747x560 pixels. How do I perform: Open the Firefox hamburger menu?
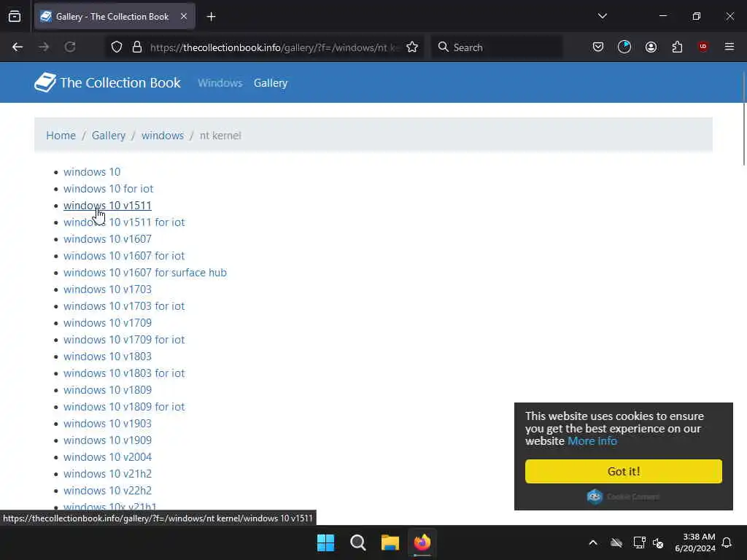click(729, 47)
